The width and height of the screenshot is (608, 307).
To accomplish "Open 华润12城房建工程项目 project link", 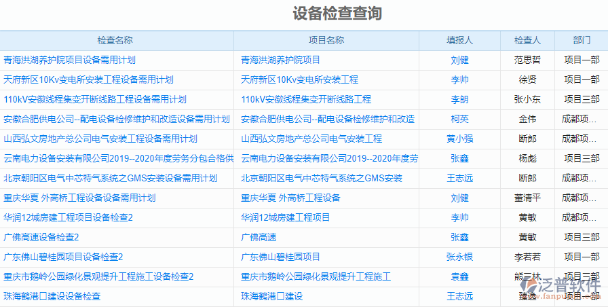I will (x=286, y=218).
